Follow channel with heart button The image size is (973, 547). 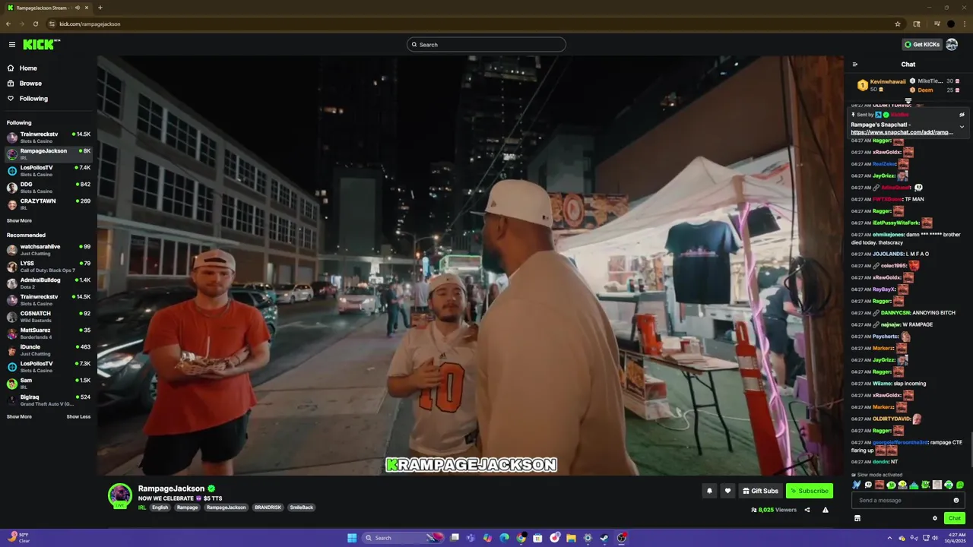tap(727, 491)
